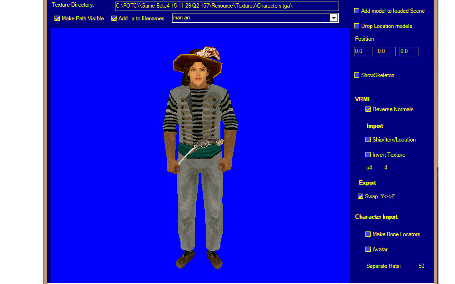Enable Avatar checkbox
The image size is (455, 284).
point(368,249)
